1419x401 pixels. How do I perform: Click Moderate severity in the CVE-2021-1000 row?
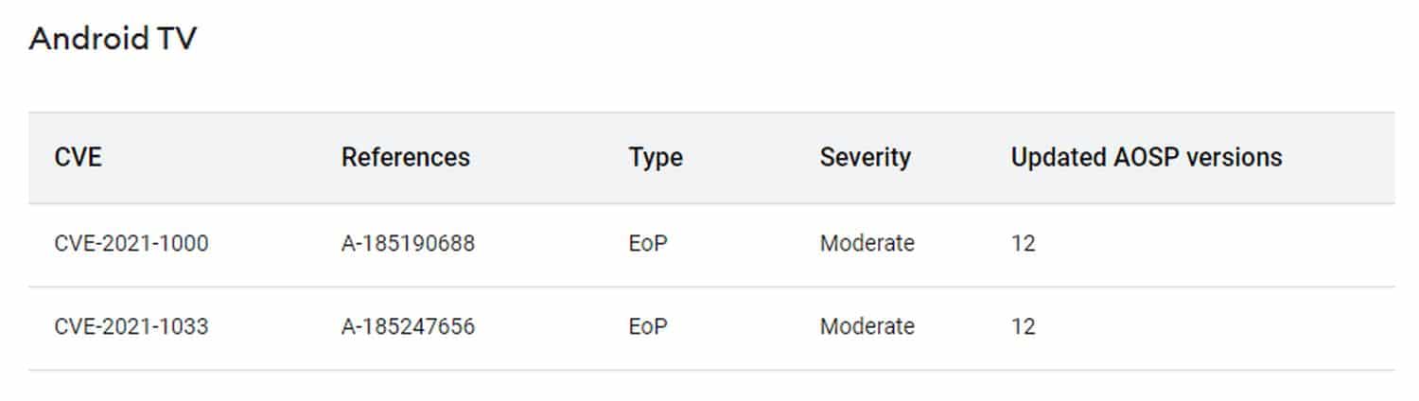(867, 244)
